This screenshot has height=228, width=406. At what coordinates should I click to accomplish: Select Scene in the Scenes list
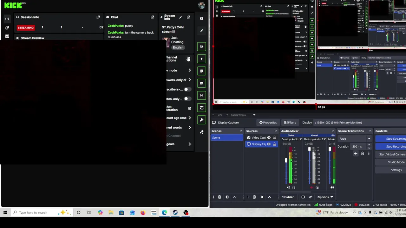tap(227, 138)
